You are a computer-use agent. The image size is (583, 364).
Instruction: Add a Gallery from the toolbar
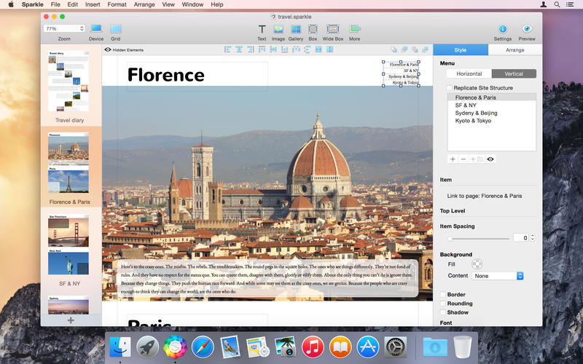pyautogui.click(x=296, y=29)
